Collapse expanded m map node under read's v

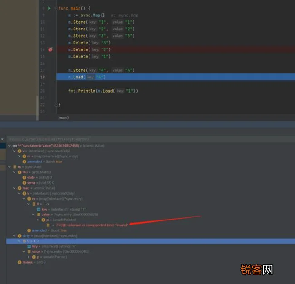click(24, 199)
